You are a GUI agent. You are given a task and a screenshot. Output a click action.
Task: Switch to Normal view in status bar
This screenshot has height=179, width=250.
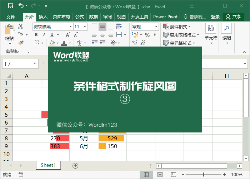[x=146, y=175]
